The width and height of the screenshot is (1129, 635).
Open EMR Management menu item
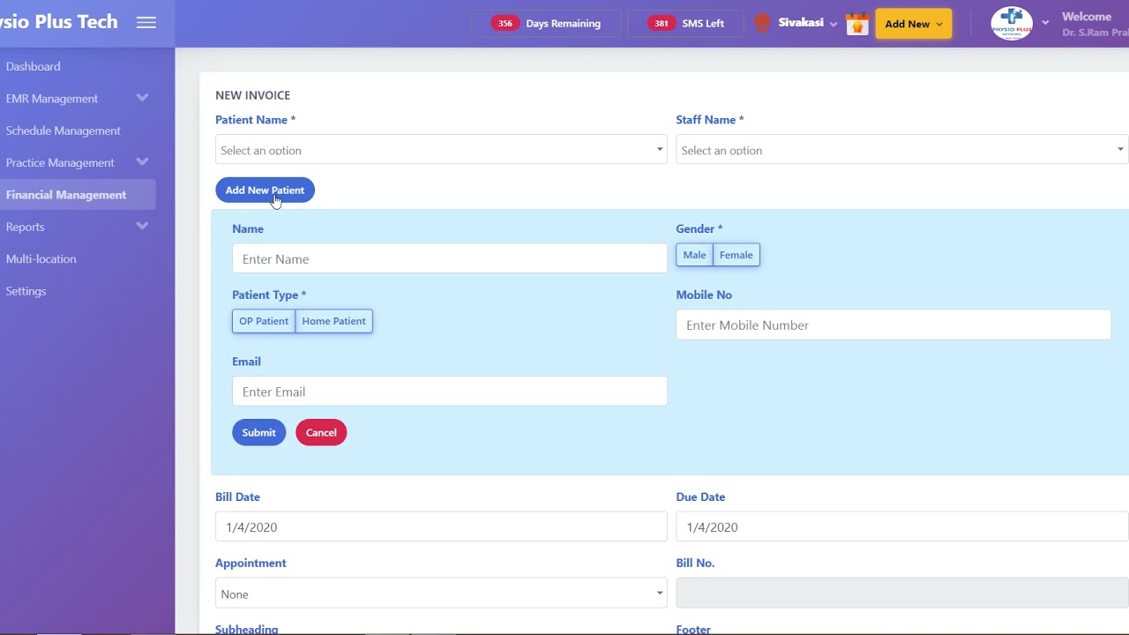click(52, 99)
